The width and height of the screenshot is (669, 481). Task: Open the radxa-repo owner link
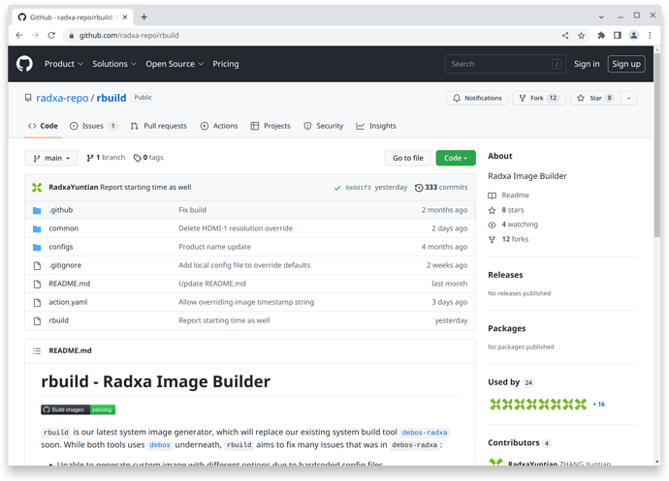pos(62,98)
